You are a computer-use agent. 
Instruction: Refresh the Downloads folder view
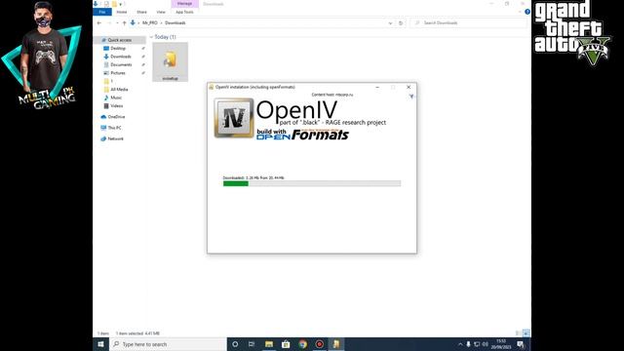(401, 23)
